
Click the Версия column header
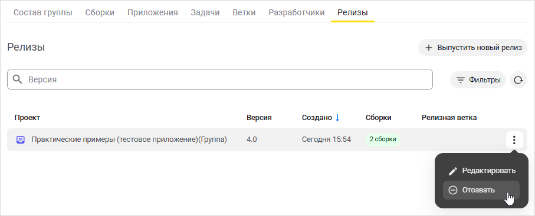(259, 118)
